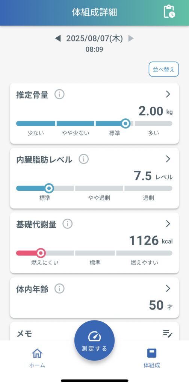Show info for 基礎代謝量
The height and width of the screenshot is (386, 189).
tap(68, 224)
